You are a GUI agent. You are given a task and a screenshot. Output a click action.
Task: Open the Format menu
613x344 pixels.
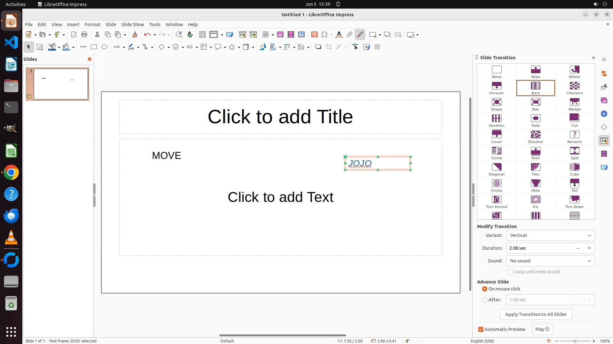click(x=92, y=25)
